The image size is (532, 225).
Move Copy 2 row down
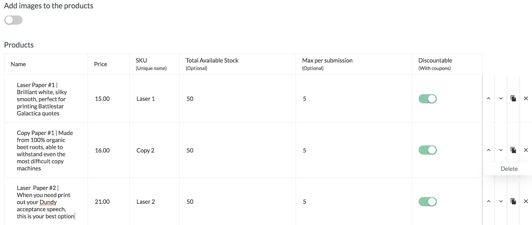tap(501, 150)
